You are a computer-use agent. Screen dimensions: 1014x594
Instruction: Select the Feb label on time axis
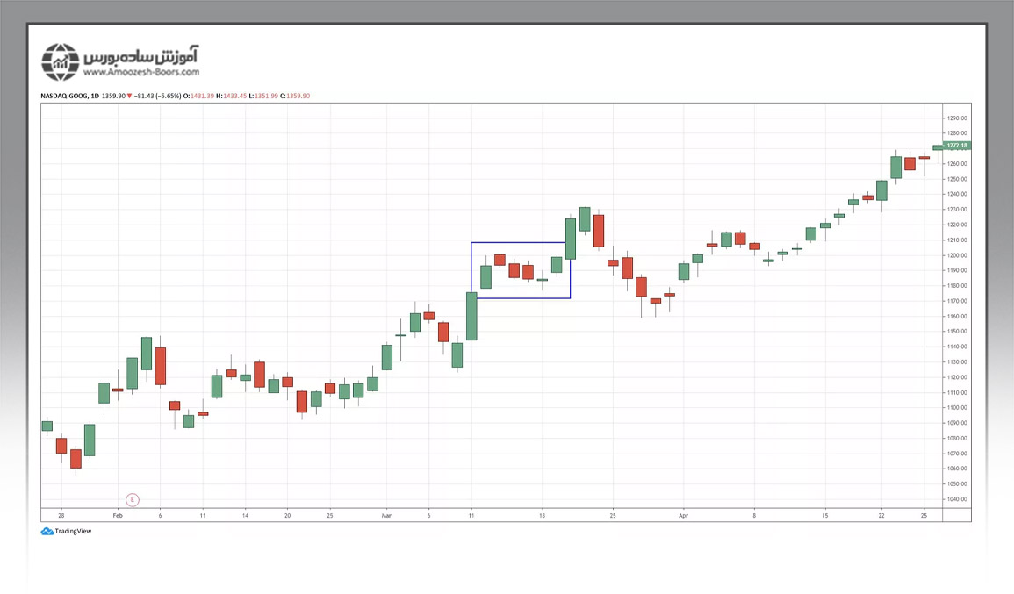118,515
